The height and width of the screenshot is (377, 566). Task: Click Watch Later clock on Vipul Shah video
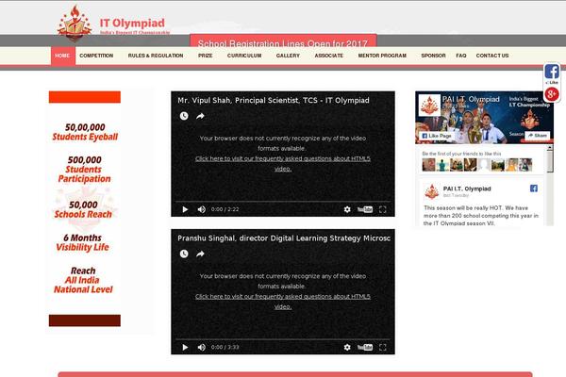tap(184, 116)
